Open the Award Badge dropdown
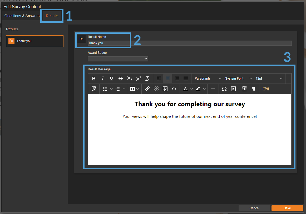306x214 pixels. pyautogui.click(x=118, y=59)
